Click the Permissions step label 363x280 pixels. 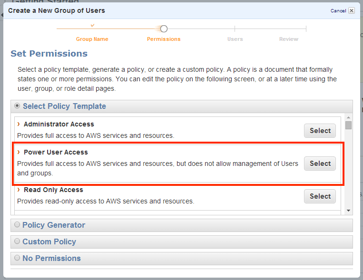point(164,39)
